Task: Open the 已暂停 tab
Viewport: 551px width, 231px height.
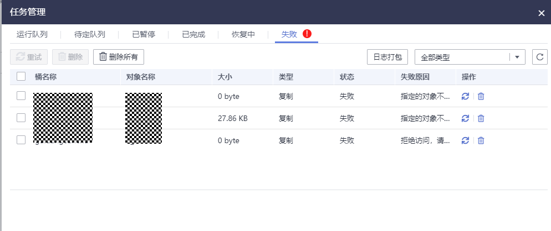Action: 144,34
